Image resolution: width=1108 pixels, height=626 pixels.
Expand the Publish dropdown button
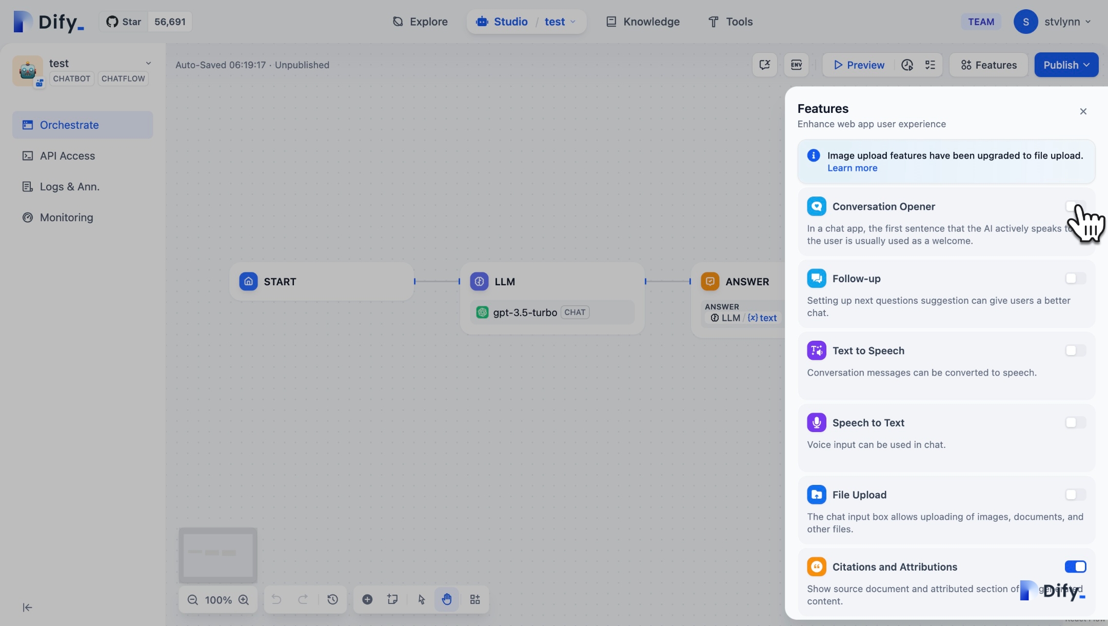click(1066, 65)
